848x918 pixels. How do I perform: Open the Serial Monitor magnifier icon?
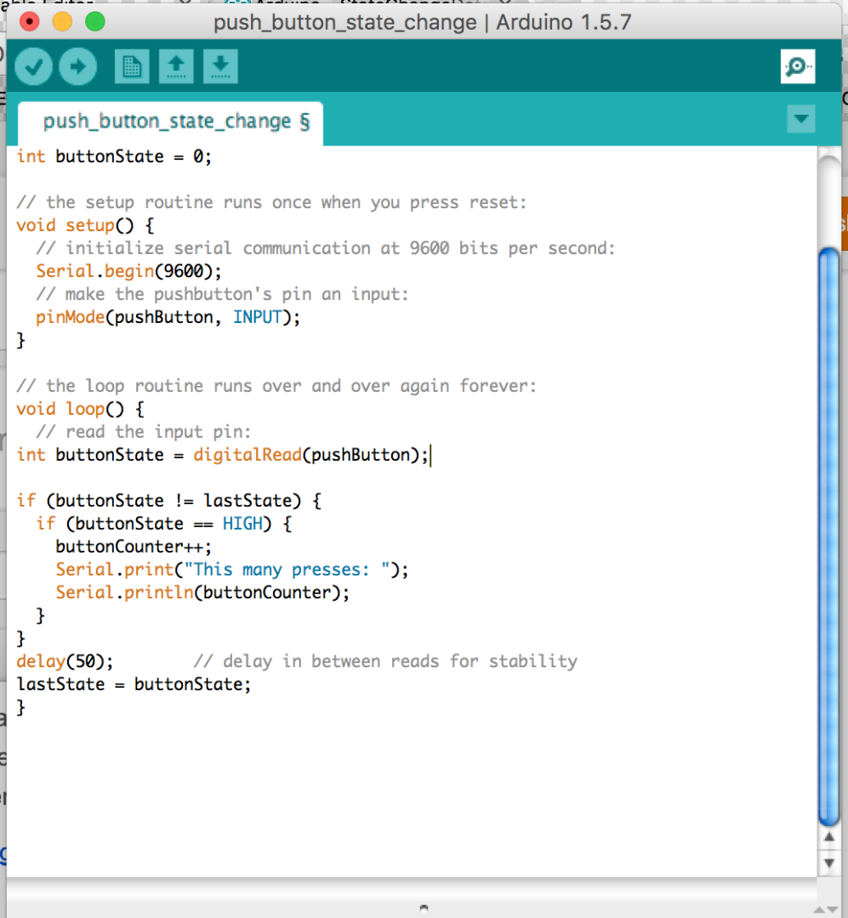click(798, 66)
